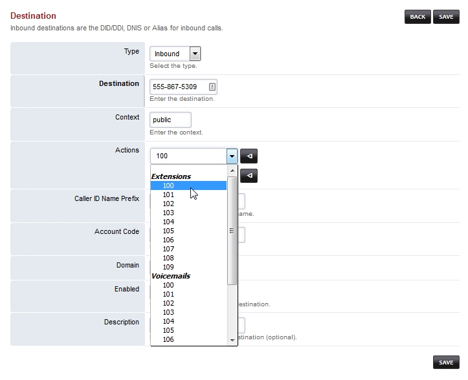Select voicemail 100 under Voicemails

pos(168,285)
